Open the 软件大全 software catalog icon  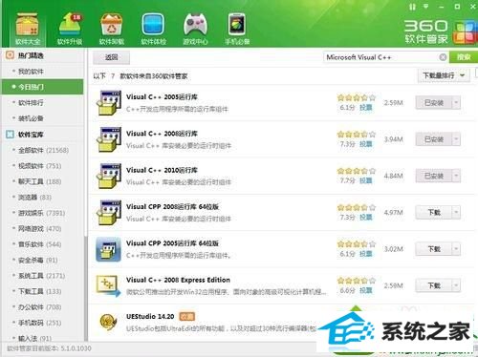28,29
